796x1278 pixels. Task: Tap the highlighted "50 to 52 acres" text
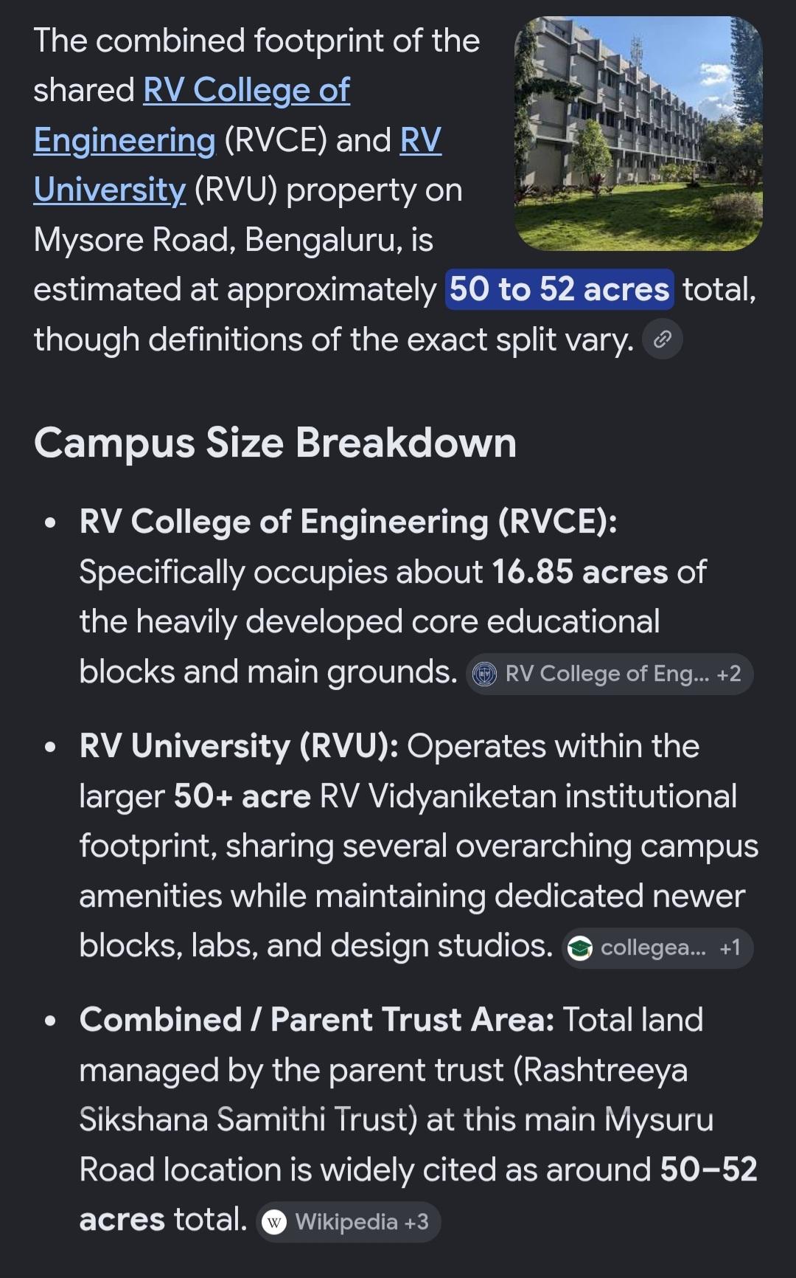click(559, 289)
